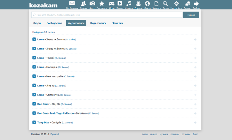Open the Закладки star bookmarks icon
This screenshot has width=232, height=140.
point(102,4)
